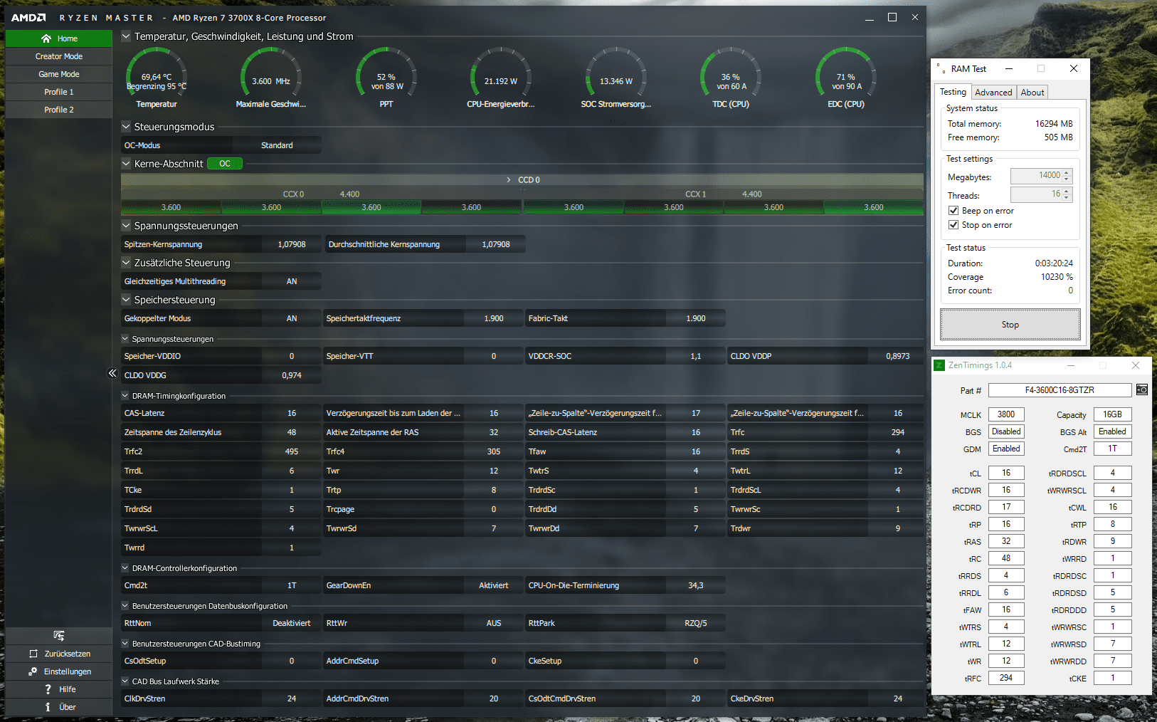The width and height of the screenshot is (1157, 722).
Task: Click the GearDownEn Aktiviert value
Action: [x=494, y=585]
